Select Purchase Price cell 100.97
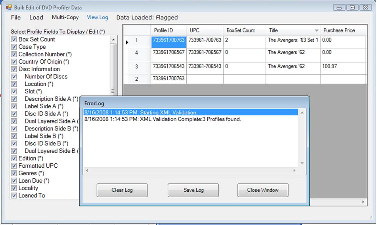377x225 pixels. 343,68
